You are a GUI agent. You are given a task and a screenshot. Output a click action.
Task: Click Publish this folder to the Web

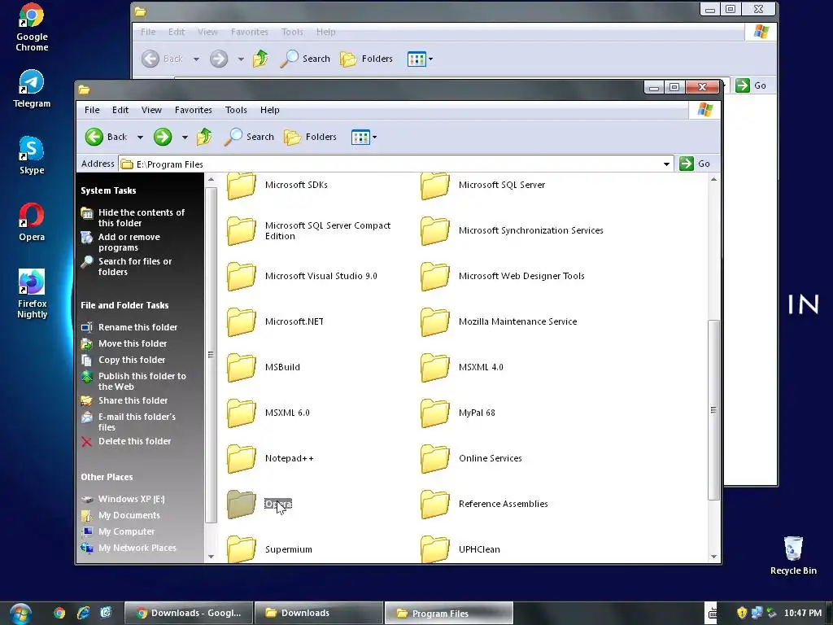(x=142, y=382)
